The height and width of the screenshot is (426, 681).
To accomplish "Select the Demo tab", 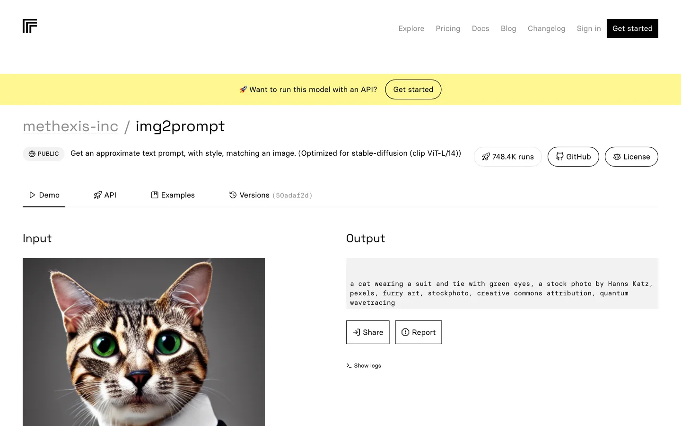I will click(x=44, y=195).
